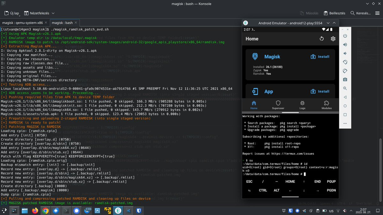Go to the Magisk Home tab
Screen dimensions: 383x215
click(x=254, y=105)
